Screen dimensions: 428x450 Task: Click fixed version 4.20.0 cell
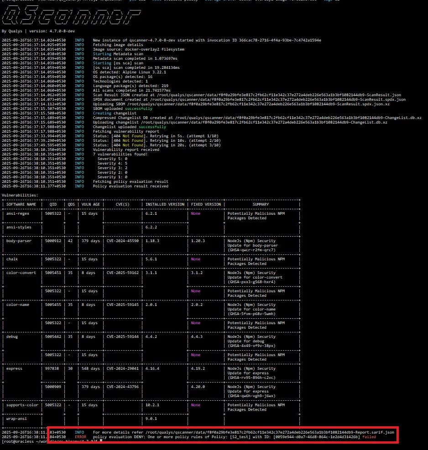tap(198, 387)
